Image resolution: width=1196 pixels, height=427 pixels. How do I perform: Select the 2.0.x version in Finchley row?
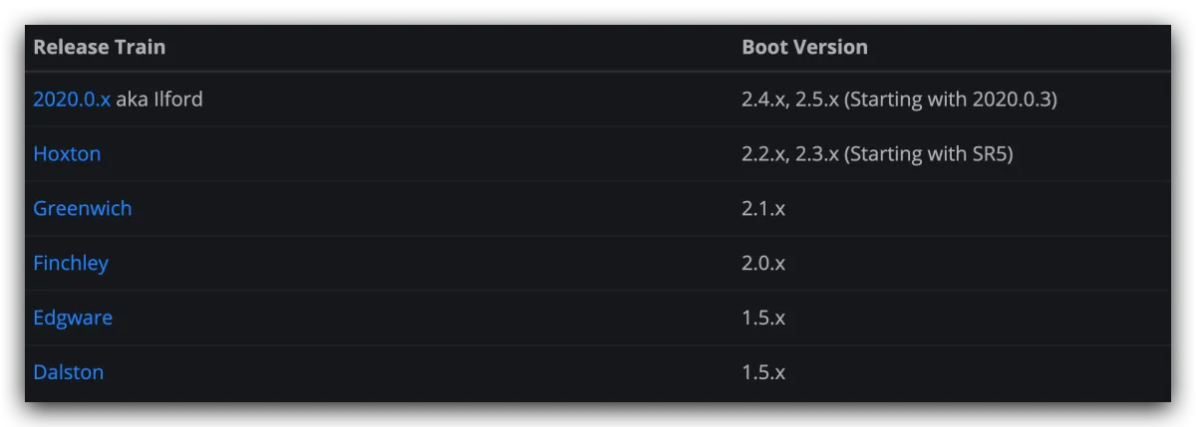click(763, 264)
